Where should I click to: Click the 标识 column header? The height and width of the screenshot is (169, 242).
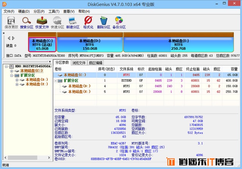(x=141, y=69)
